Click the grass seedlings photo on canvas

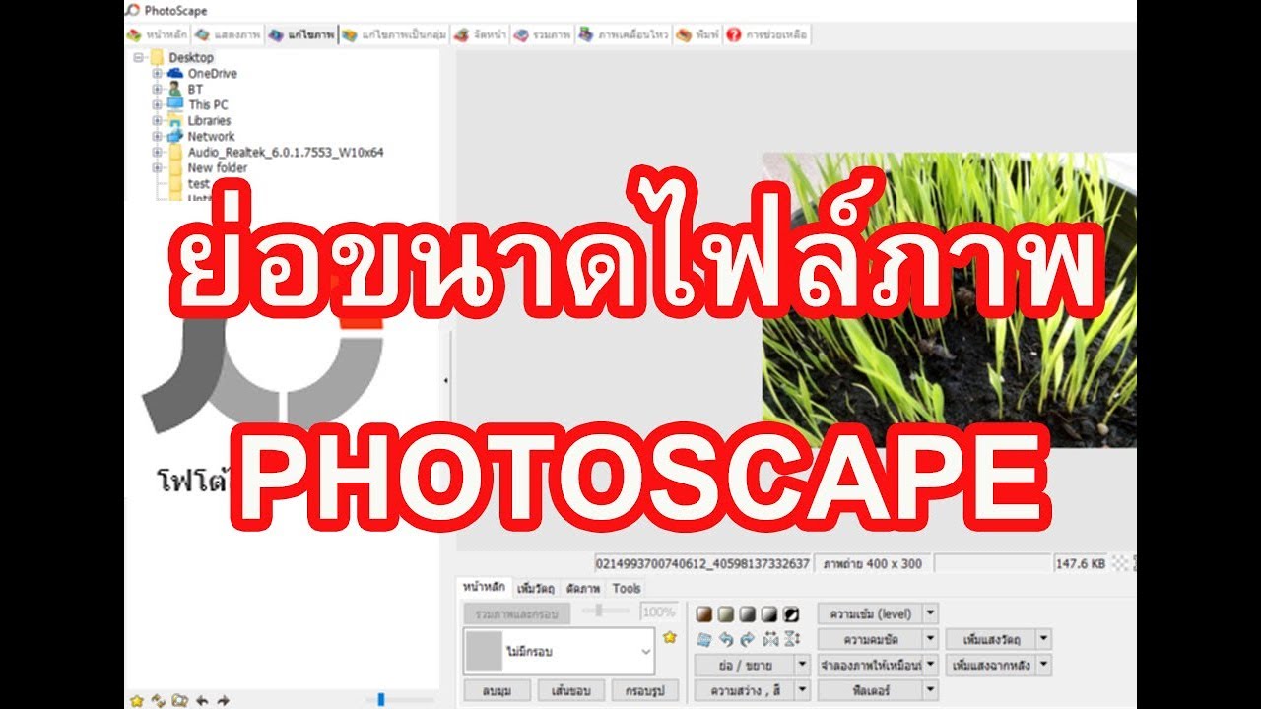(x=949, y=300)
